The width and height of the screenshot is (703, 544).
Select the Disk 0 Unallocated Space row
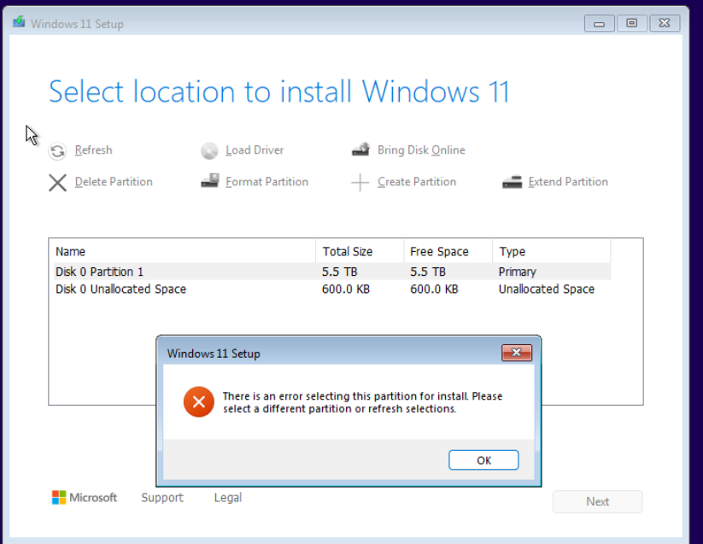331,289
